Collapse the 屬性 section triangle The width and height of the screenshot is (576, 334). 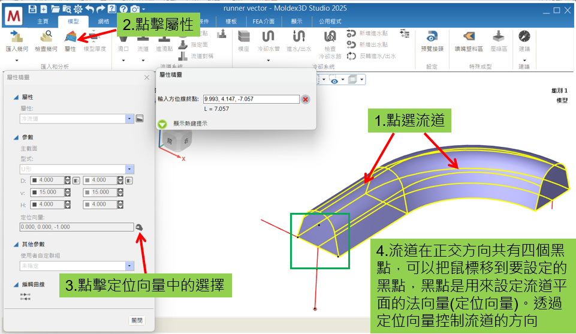(16, 97)
